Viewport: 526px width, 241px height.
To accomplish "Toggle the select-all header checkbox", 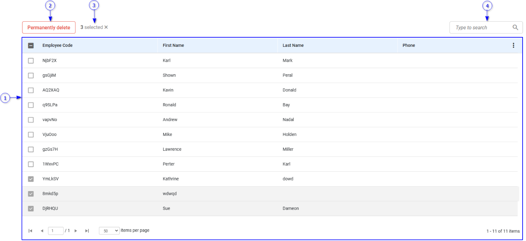I will (x=31, y=45).
